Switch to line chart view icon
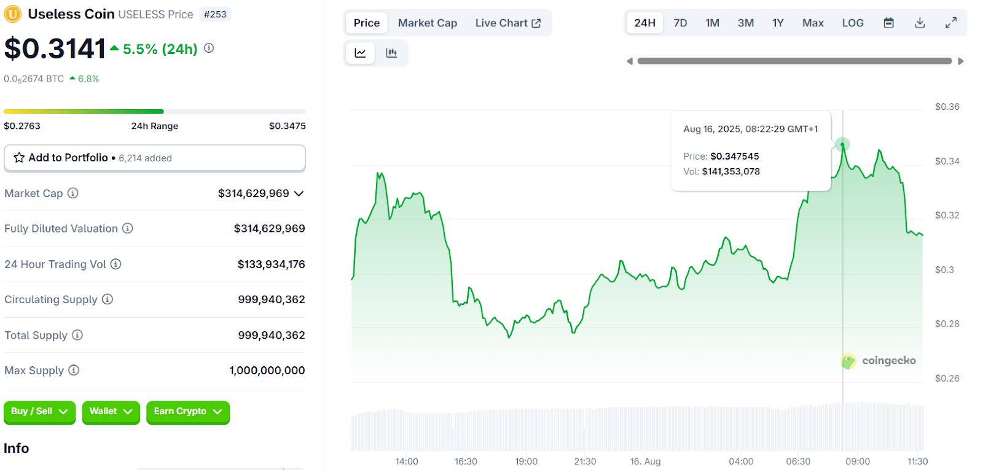This screenshot has height=470, width=983. tap(360, 53)
